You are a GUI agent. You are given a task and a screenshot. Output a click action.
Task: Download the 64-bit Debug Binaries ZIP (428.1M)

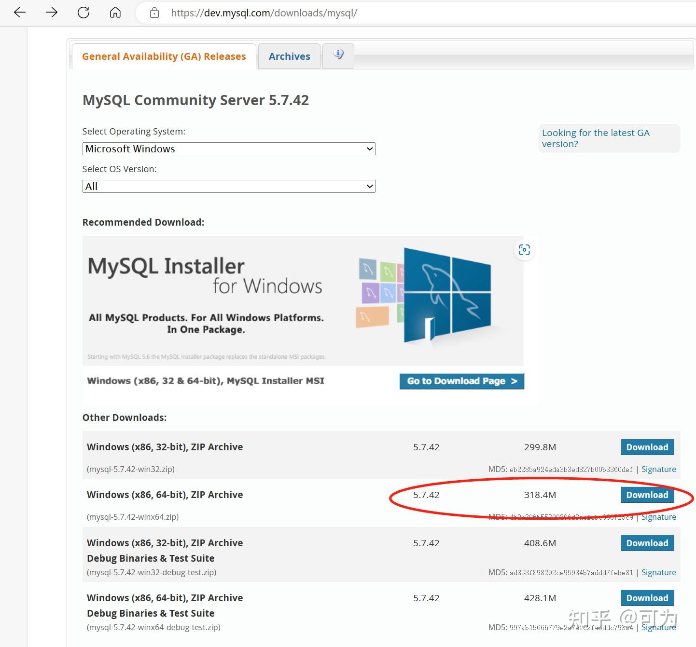647,598
